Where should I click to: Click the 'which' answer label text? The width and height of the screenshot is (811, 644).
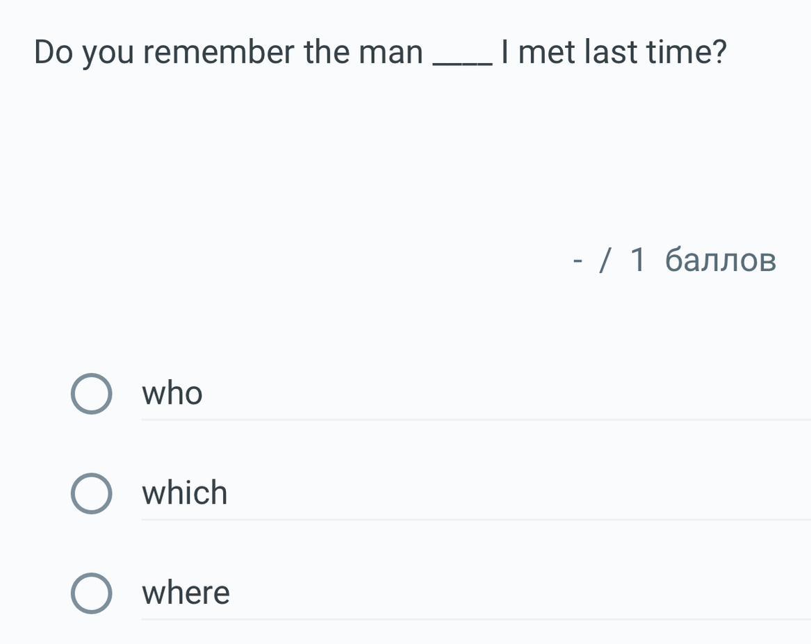click(x=185, y=493)
